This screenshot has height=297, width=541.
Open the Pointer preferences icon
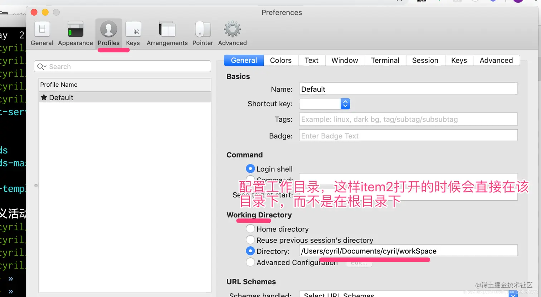(x=203, y=29)
